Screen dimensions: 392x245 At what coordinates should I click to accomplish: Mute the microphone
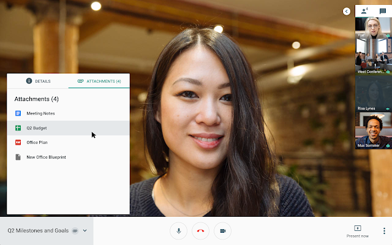179,231
